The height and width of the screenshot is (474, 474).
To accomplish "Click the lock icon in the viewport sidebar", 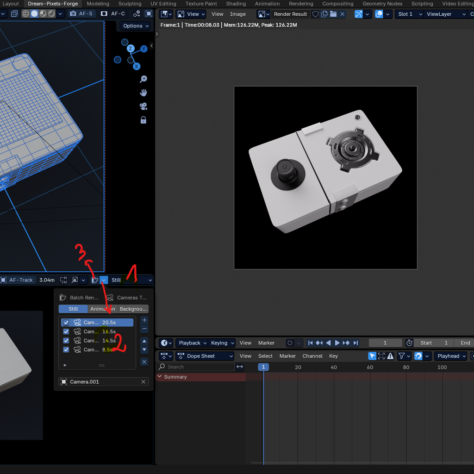I will (x=143, y=119).
